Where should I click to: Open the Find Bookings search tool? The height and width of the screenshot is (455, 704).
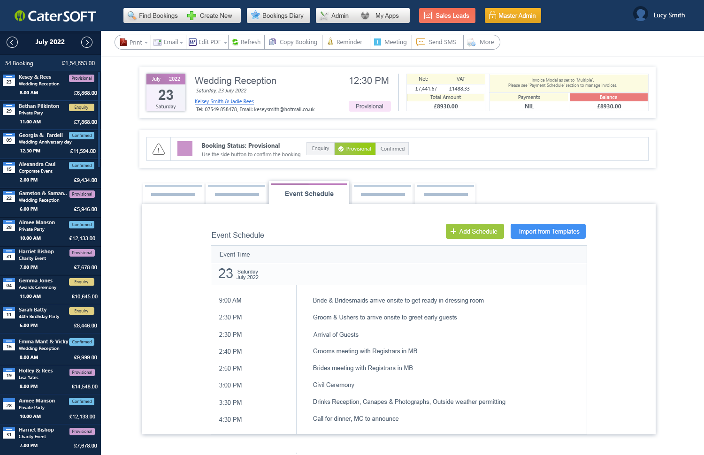[131, 15]
